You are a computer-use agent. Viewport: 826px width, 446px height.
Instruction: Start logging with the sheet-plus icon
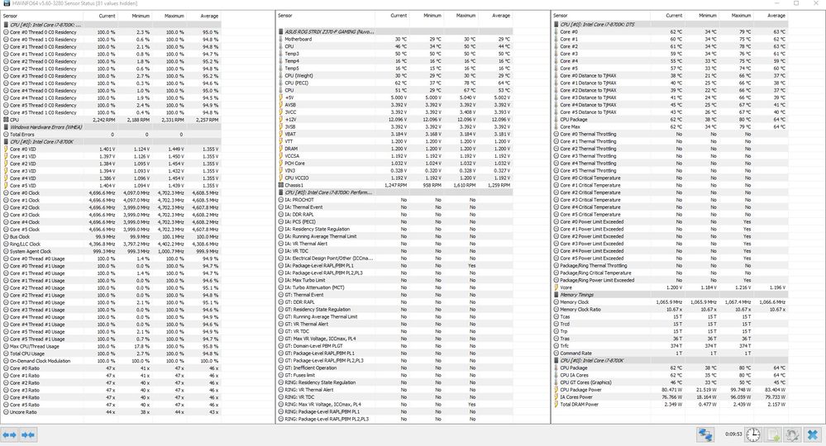[x=773, y=434]
